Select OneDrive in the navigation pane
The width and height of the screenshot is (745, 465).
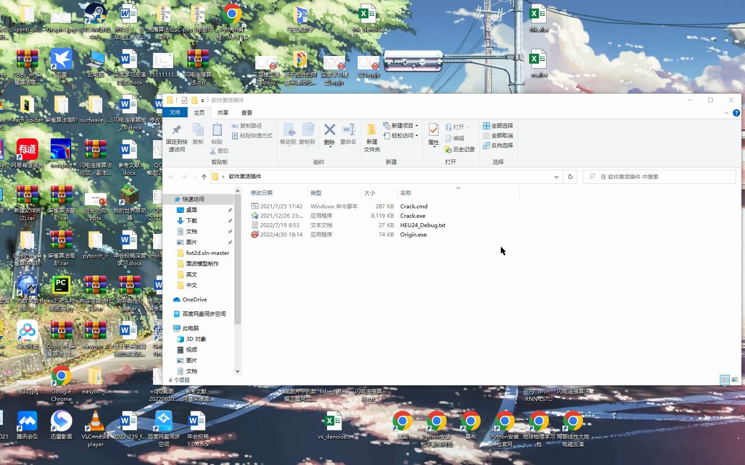pos(195,300)
